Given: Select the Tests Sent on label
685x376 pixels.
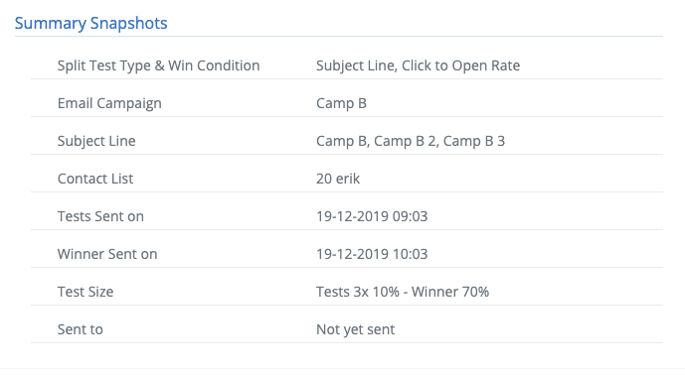Looking at the screenshot, I should 100,216.
